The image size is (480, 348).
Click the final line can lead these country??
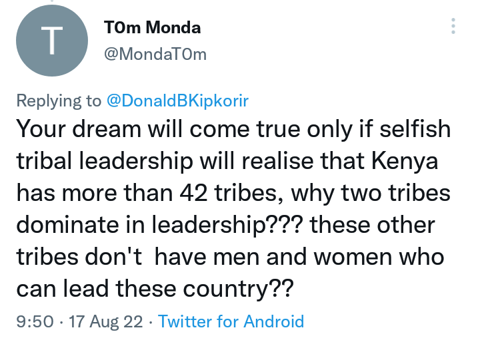pyautogui.click(x=155, y=289)
